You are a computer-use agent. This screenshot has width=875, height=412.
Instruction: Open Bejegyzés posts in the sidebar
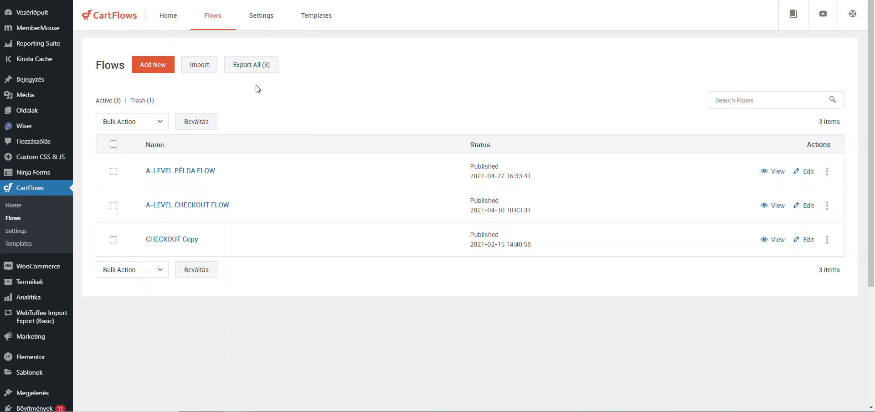36,79
